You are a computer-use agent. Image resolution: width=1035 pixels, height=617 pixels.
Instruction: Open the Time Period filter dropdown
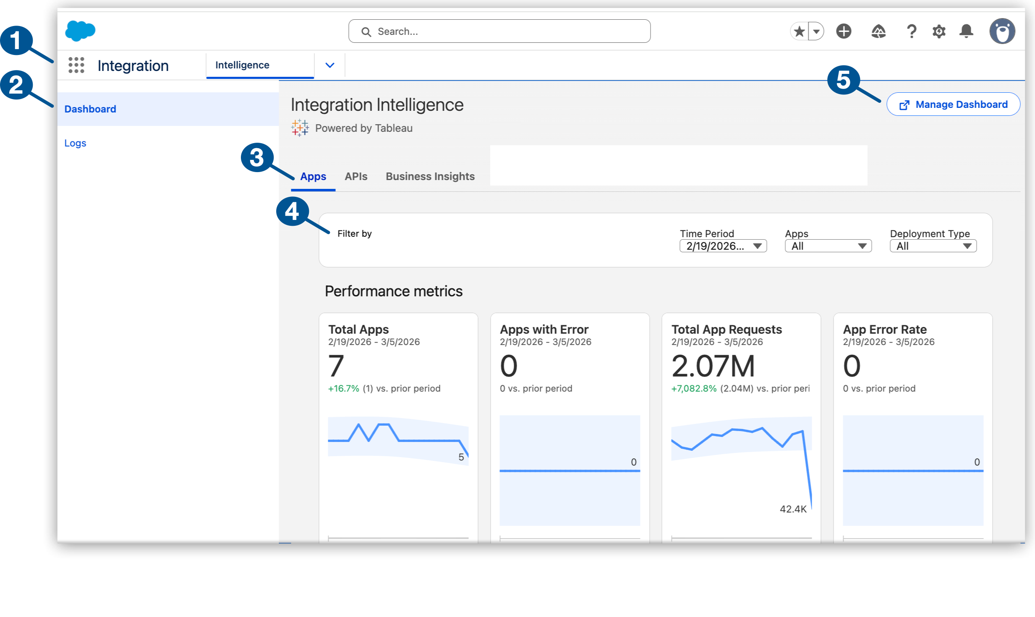[723, 246]
